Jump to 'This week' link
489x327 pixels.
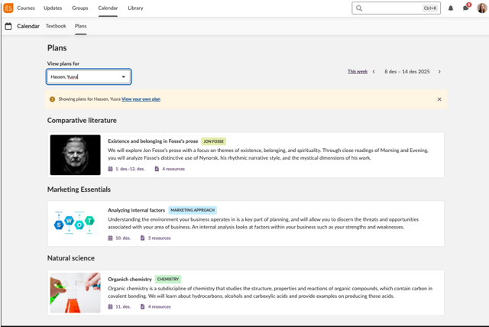tap(358, 72)
